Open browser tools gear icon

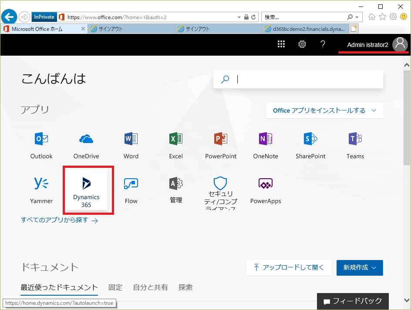click(393, 17)
